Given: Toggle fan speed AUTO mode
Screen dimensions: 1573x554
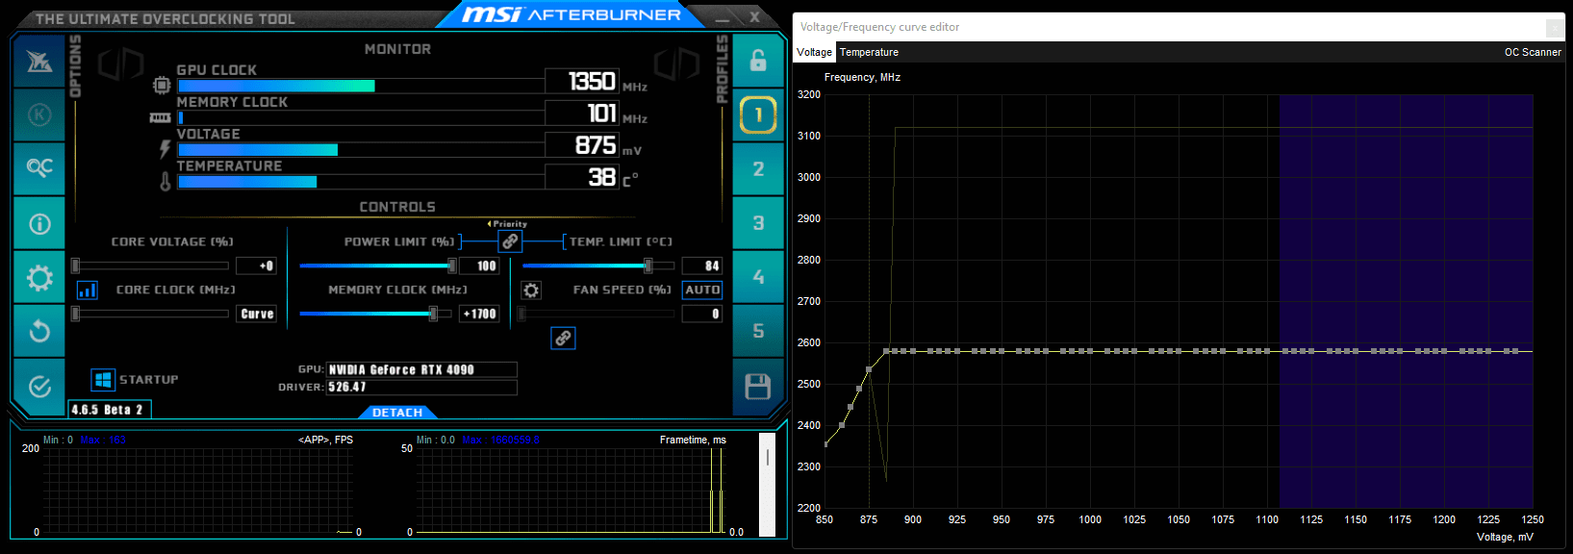Looking at the screenshot, I should [x=702, y=290].
